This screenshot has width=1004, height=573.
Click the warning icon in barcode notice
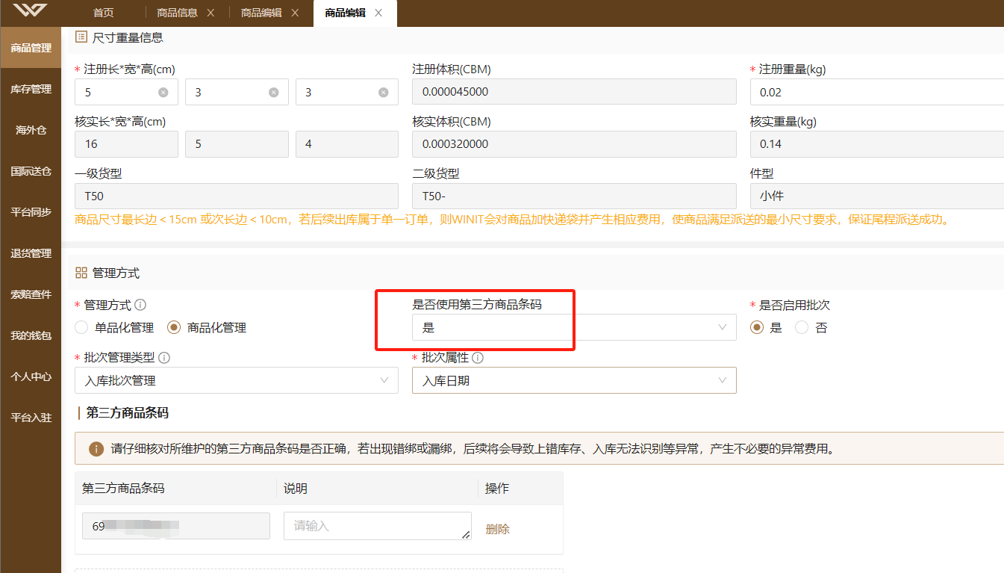(96, 449)
